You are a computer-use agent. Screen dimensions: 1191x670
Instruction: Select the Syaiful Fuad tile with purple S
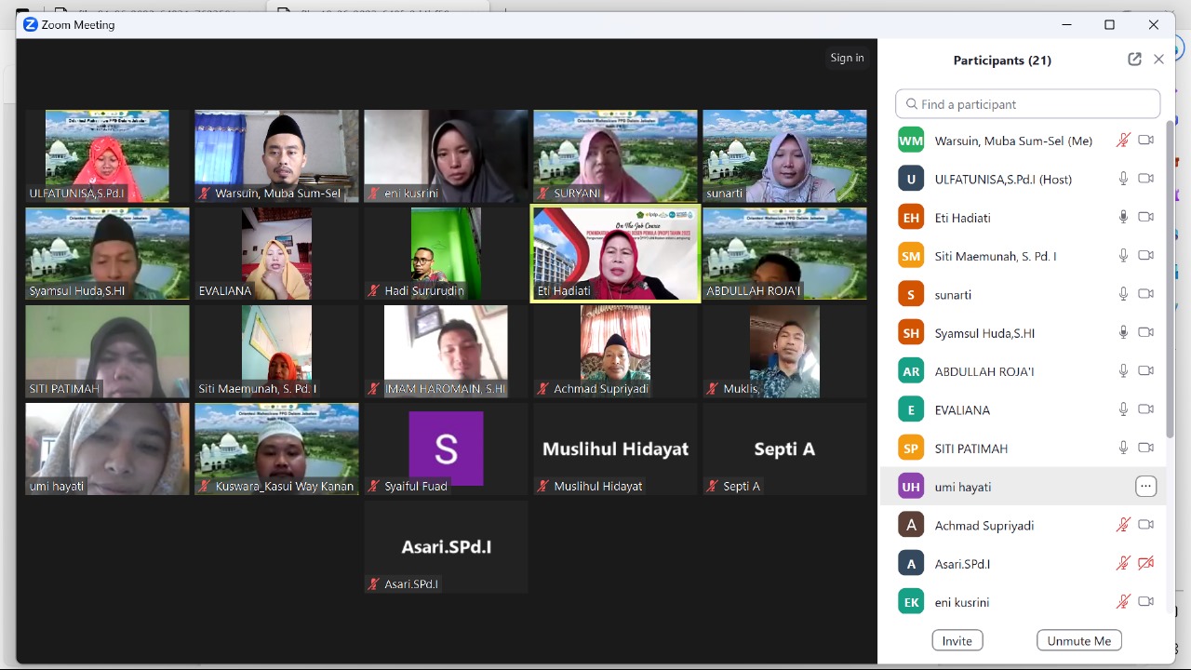coord(446,449)
